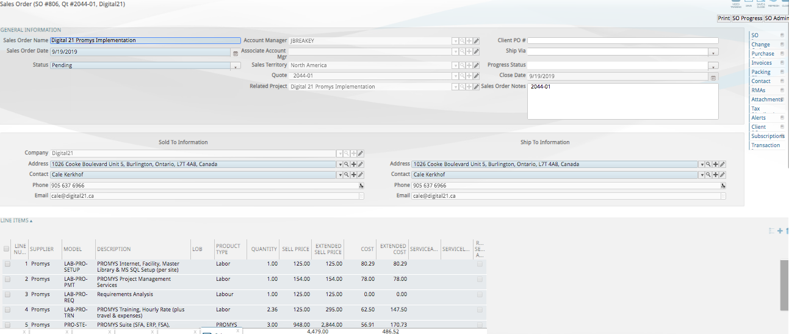Click the Refresh toolbar icon
This screenshot has width=789, height=334.
point(773,3)
